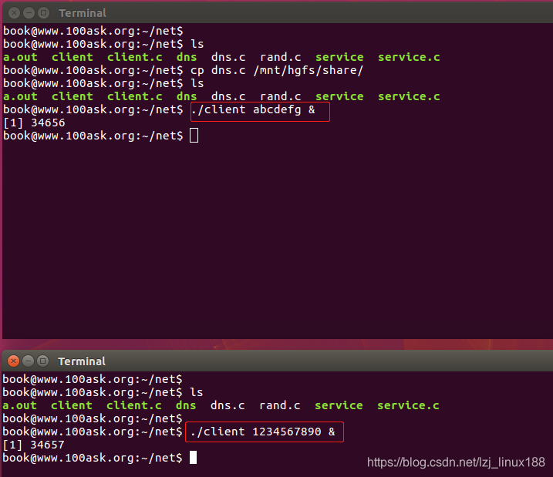The image size is (553, 477).
Task: Click '[1] 34657' job output in bottom terminal
Action: point(33,445)
